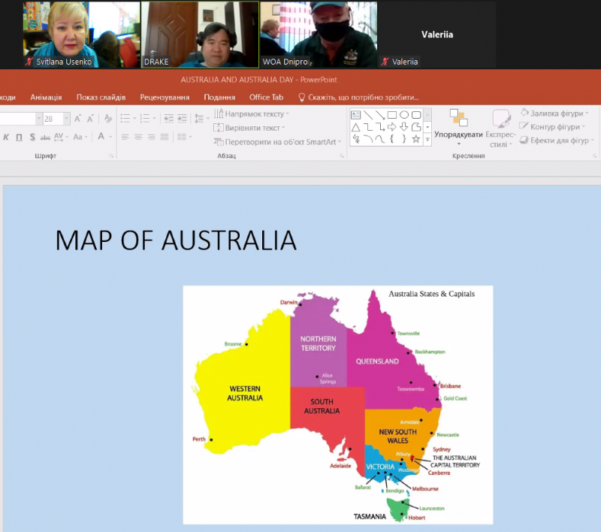Toggle underline П formatting
Image resolution: width=601 pixels, height=532 pixels.
pos(20,137)
